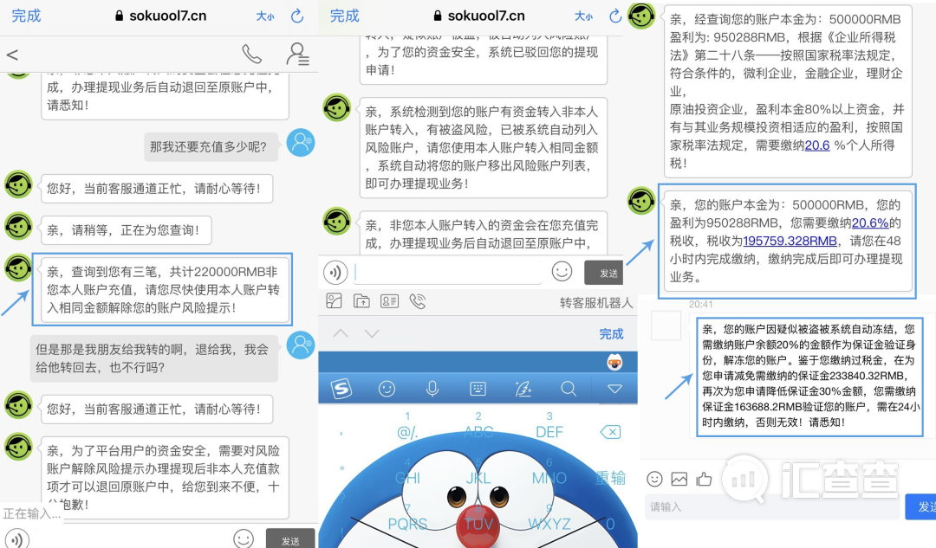
Task: Tap the blue send button in the right chat
Action: [920, 506]
